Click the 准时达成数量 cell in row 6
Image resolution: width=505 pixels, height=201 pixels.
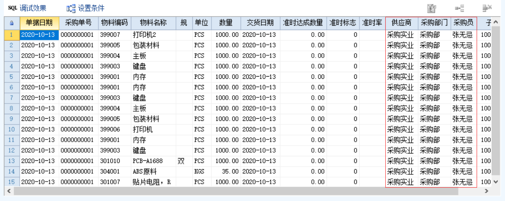(x=303, y=88)
